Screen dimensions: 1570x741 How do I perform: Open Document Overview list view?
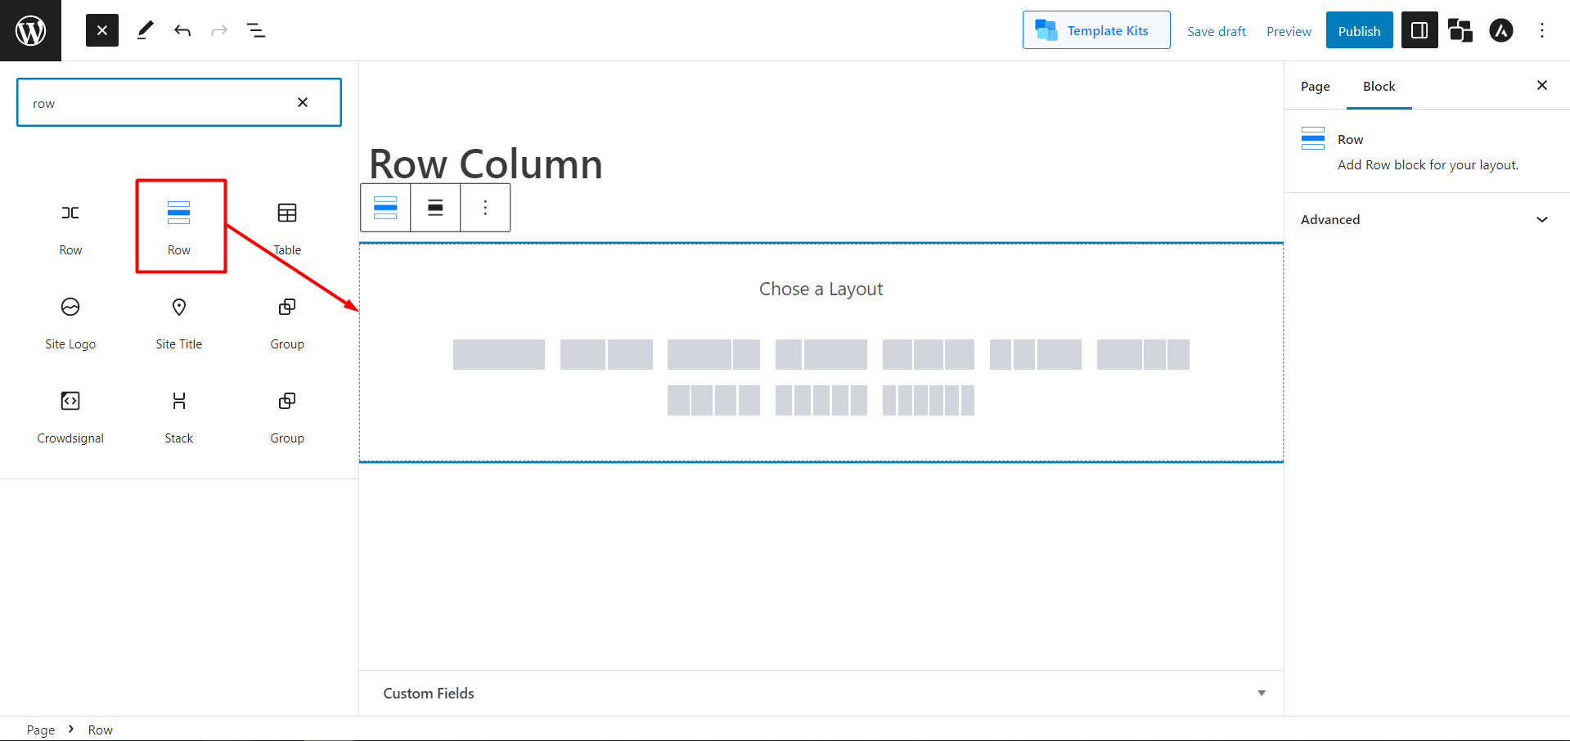pyautogui.click(x=256, y=30)
